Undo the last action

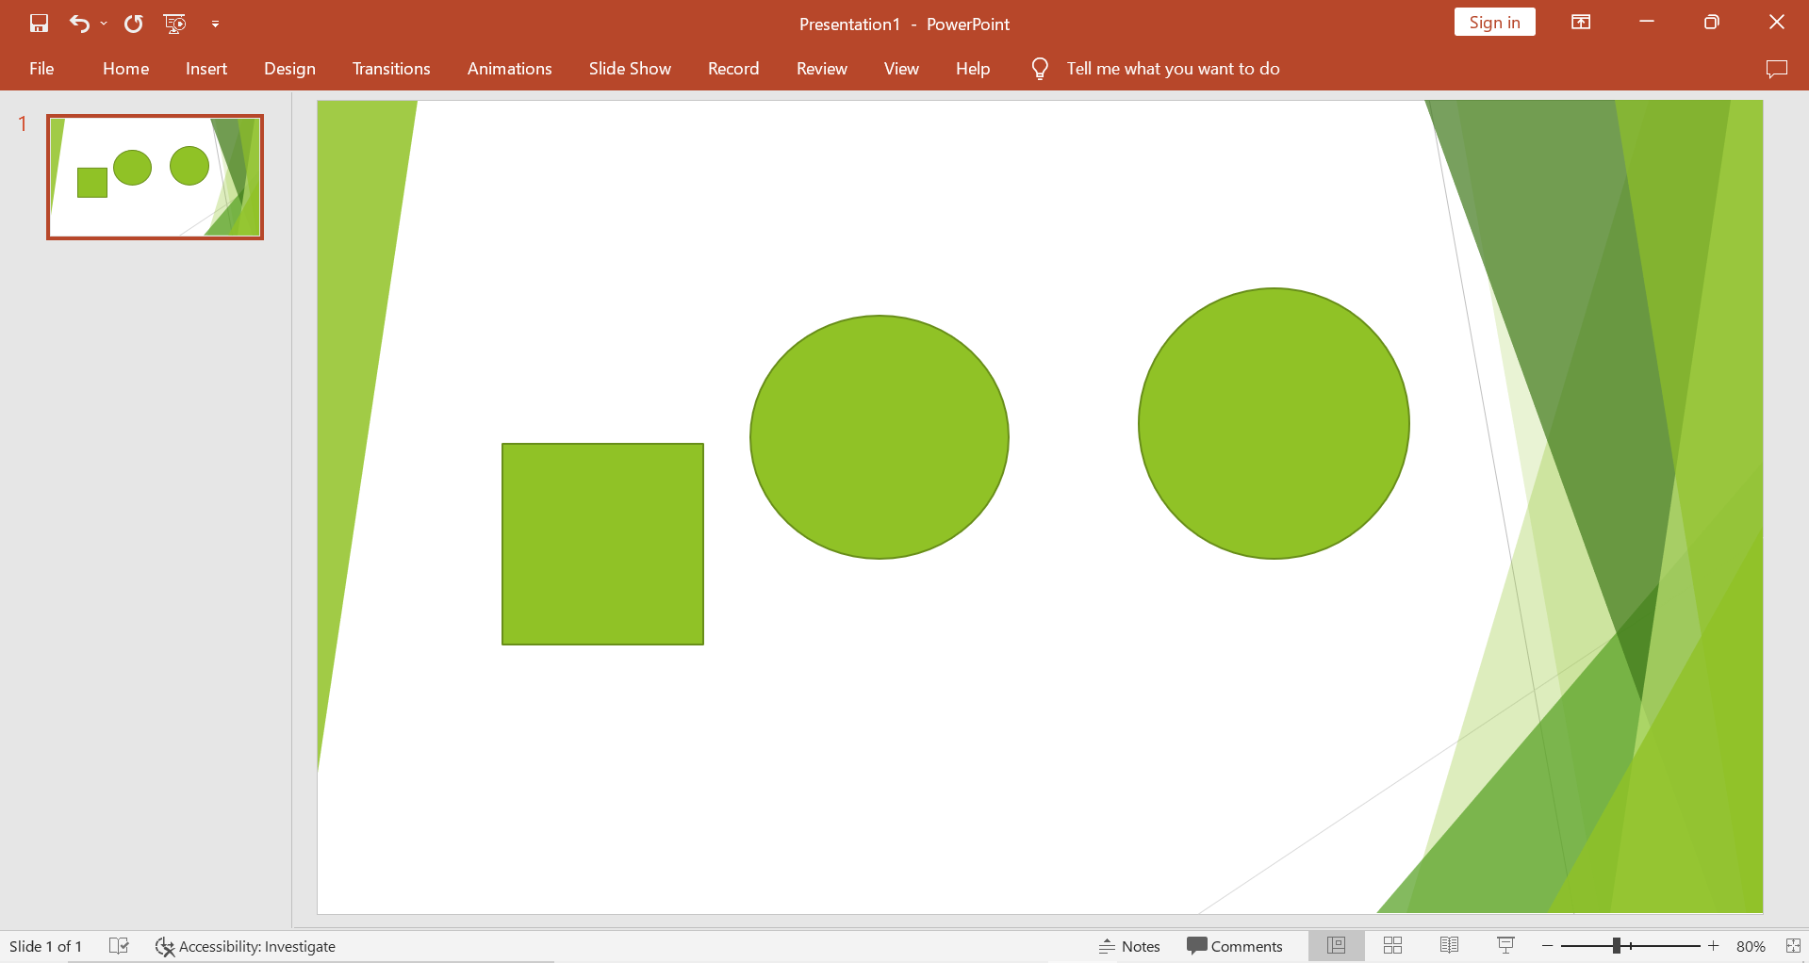[79, 24]
